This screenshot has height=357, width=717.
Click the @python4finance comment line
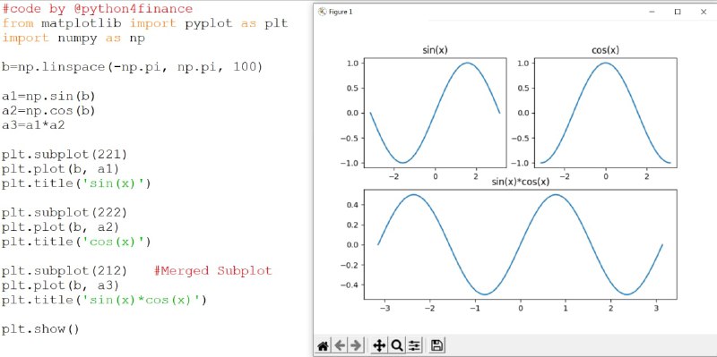98,9
